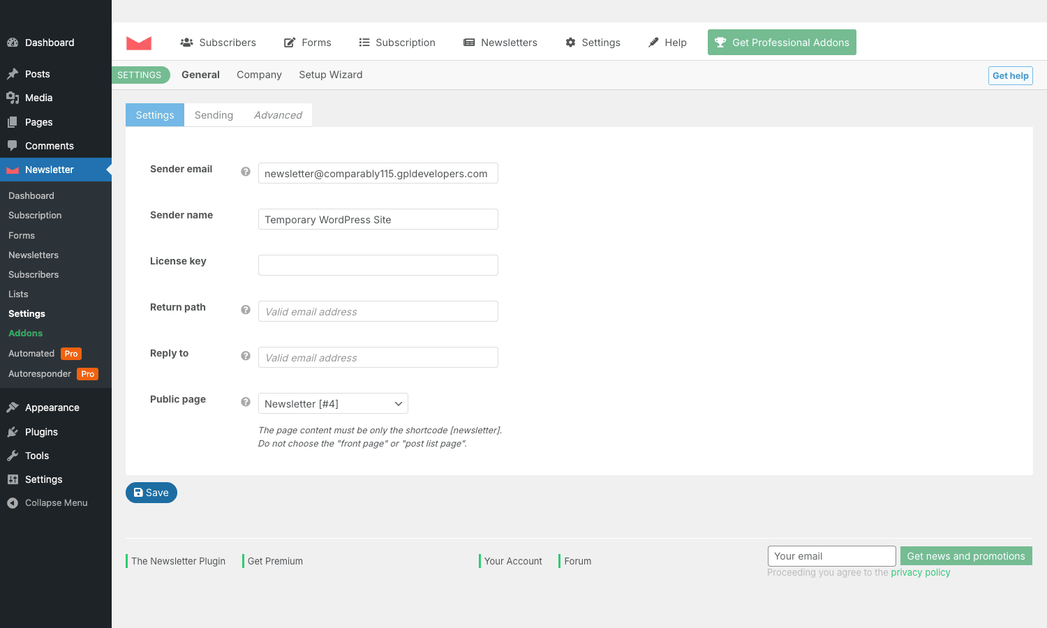Screen dimensions: 1047x628
Task: Focus the License key input field
Action: coord(378,265)
